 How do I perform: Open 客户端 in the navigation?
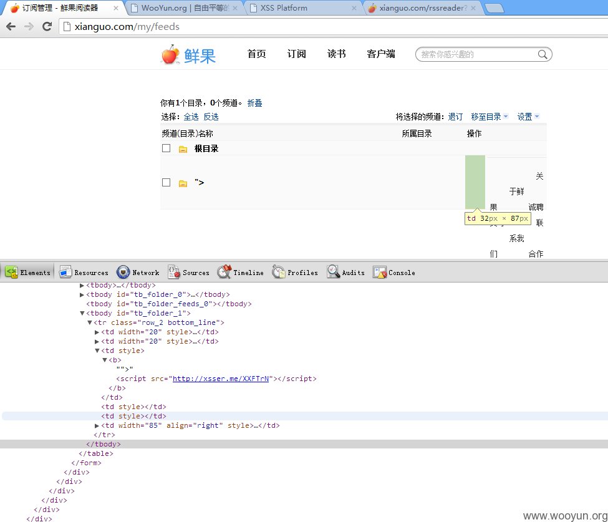tap(381, 54)
